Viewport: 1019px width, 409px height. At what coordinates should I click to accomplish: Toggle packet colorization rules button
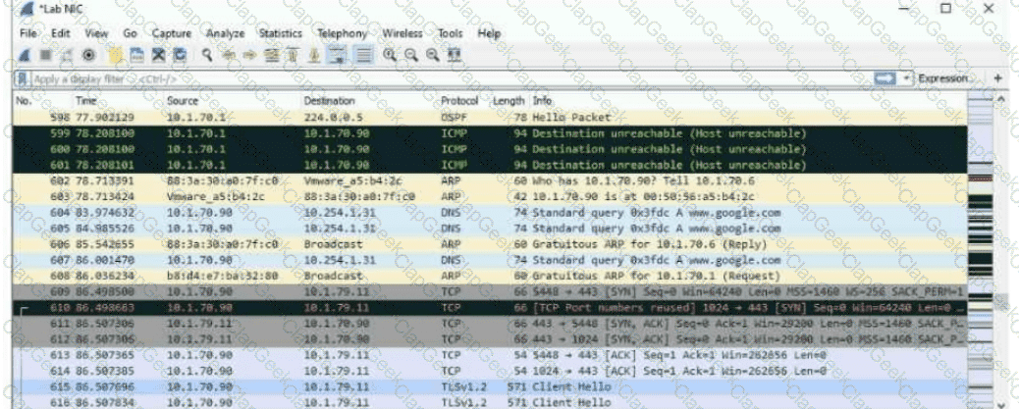[x=362, y=55]
